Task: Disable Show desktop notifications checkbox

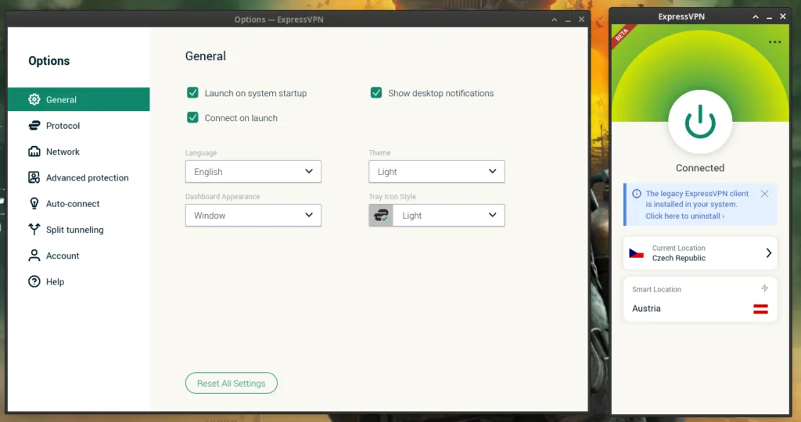Action: click(376, 93)
